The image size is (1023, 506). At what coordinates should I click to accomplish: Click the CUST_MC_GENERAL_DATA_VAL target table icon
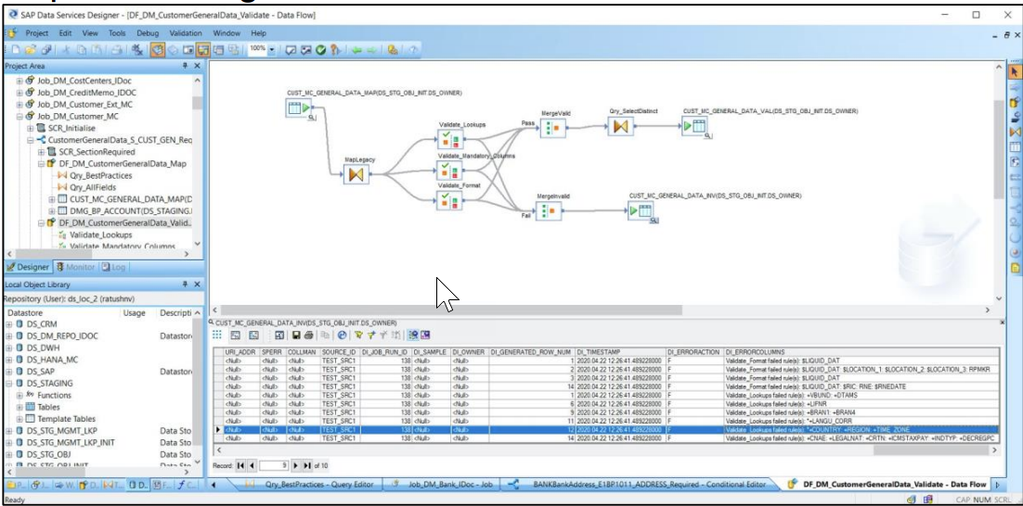click(696, 126)
